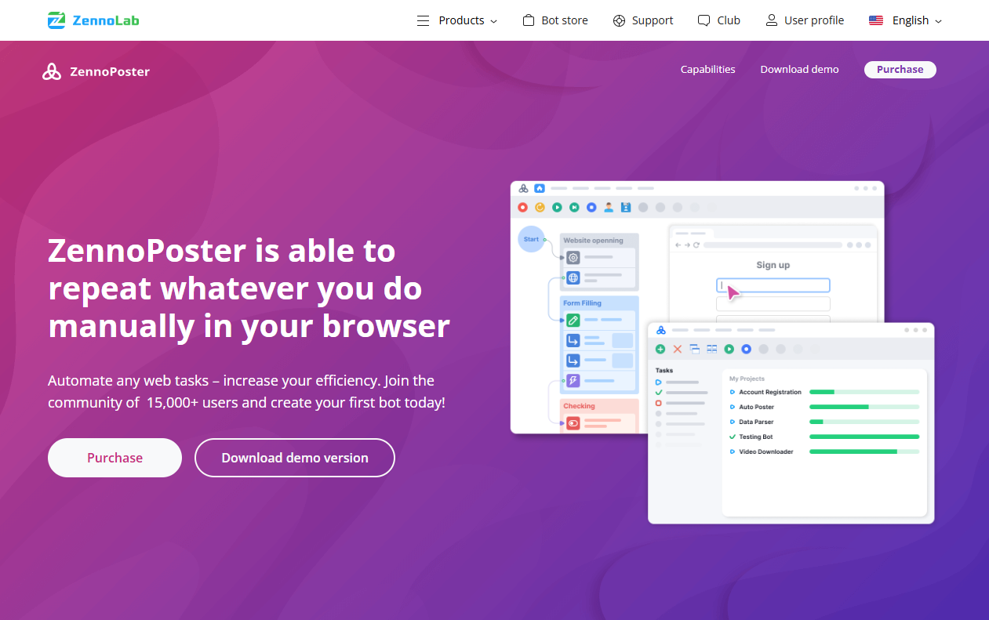Jump to the Capabilities section
Viewport: 989px width, 620px height.
[x=708, y=69]
